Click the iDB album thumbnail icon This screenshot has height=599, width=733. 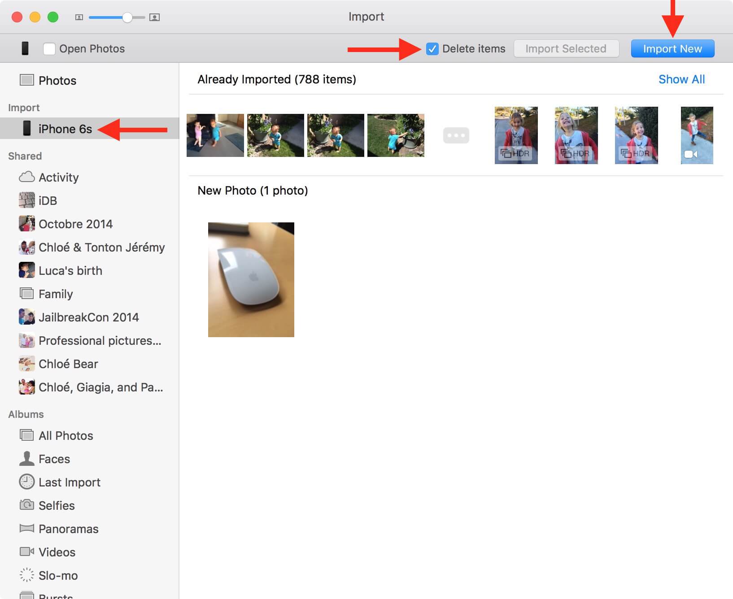pyautogui.click(x=27, y=200)
